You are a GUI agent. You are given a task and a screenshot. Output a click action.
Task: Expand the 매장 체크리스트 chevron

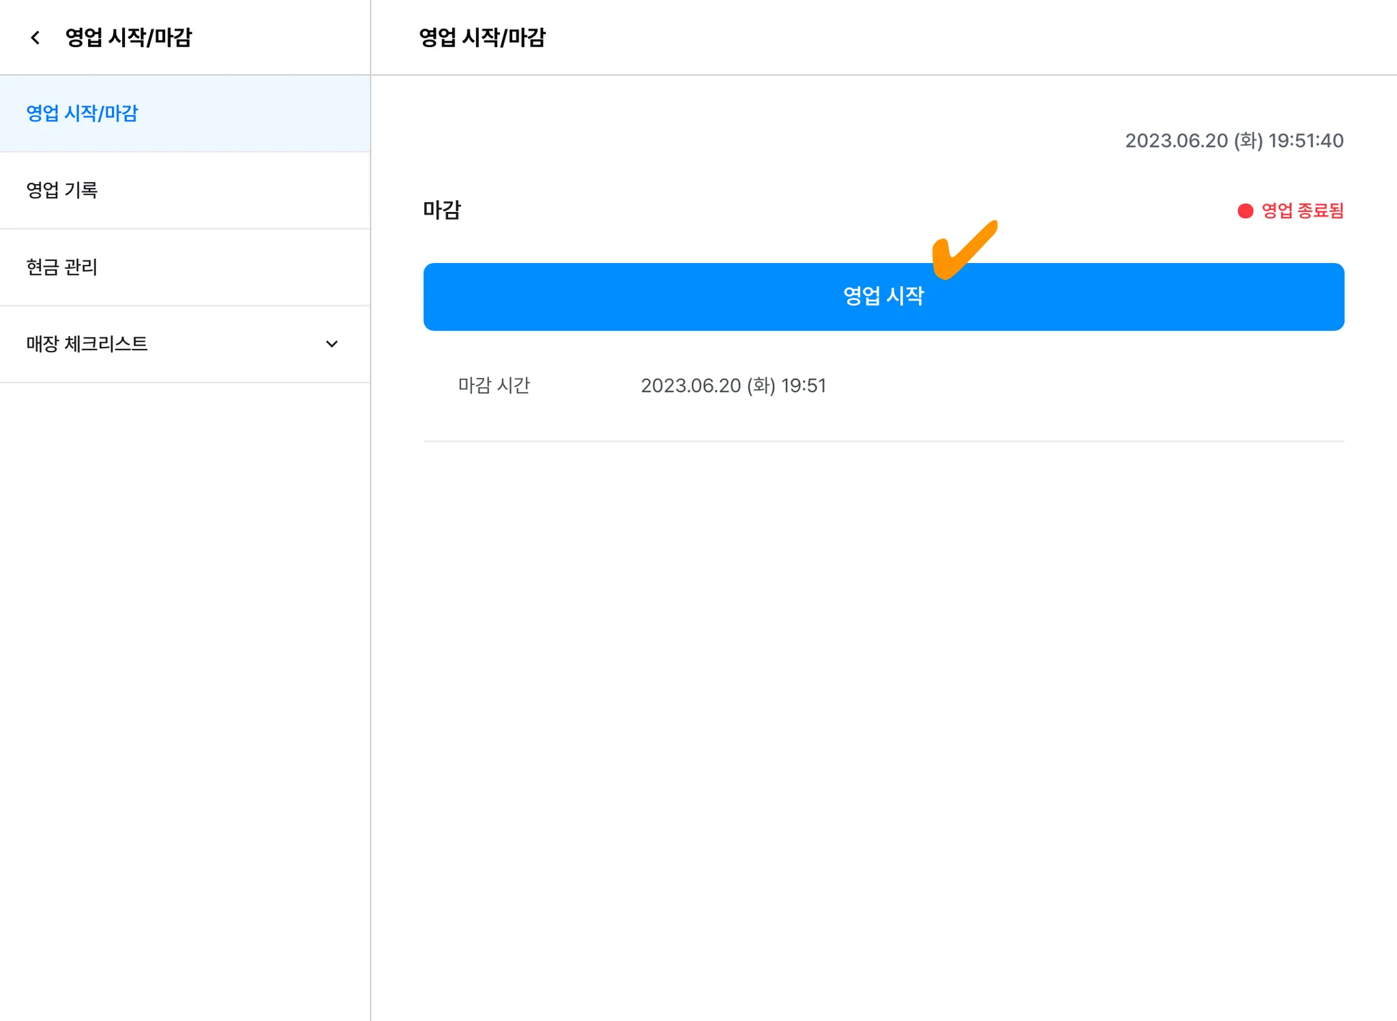tap(332, 344)
